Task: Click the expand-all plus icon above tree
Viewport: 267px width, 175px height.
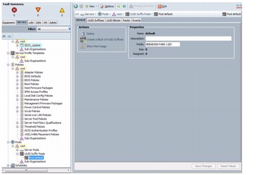Action: (x=4, y=36)
